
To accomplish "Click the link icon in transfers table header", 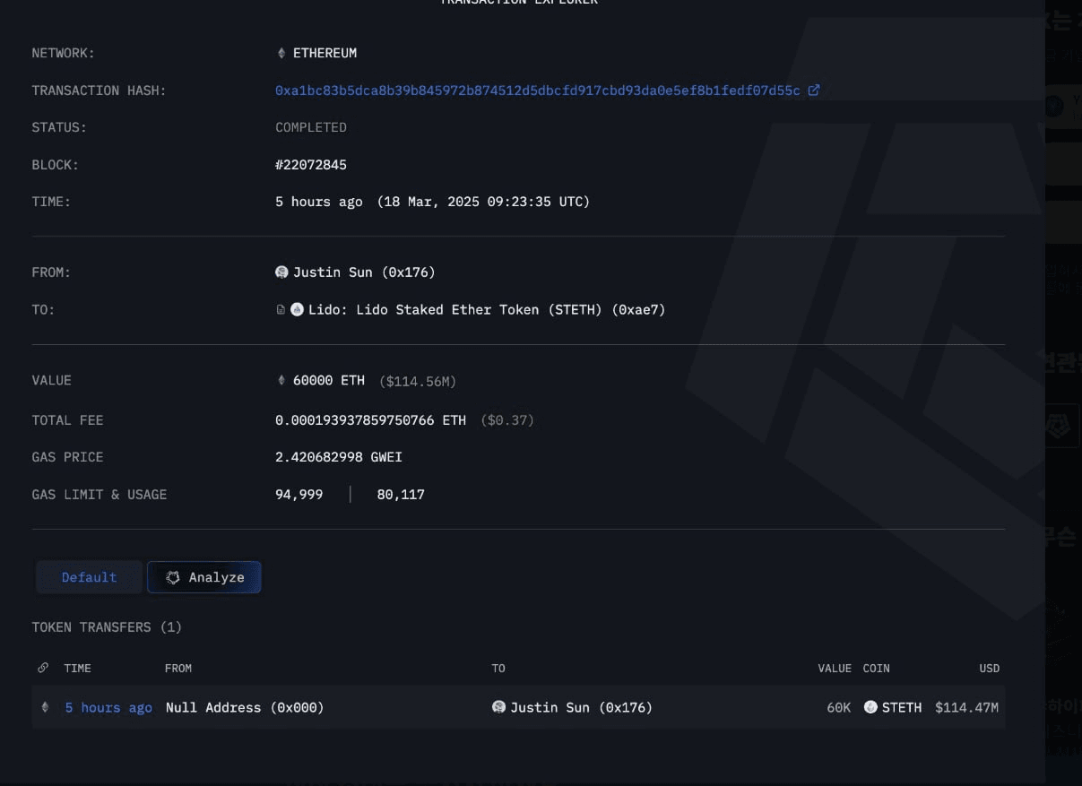I will point(43,669).
